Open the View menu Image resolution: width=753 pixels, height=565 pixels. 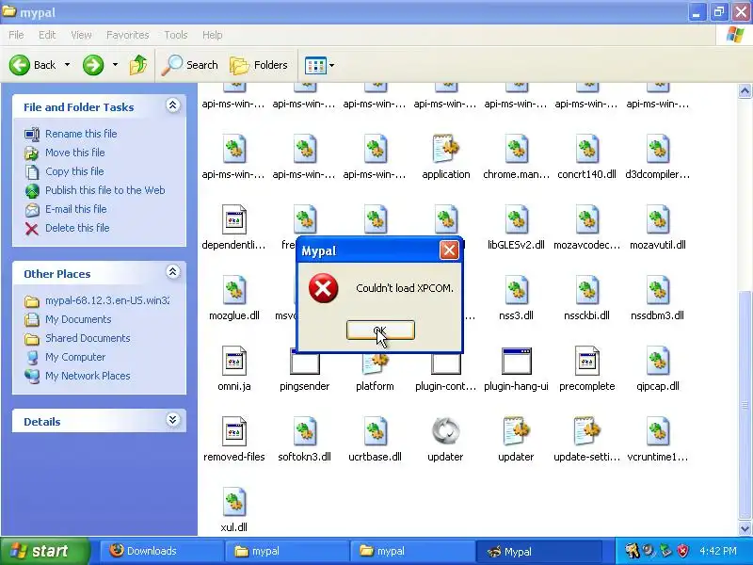click(x=81, y=35)
